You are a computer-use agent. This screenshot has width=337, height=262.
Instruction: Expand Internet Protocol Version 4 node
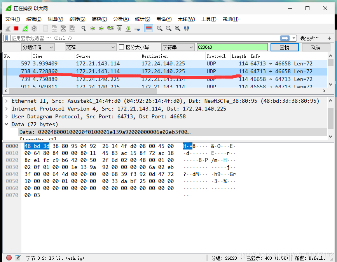click(x=7, y=109)
